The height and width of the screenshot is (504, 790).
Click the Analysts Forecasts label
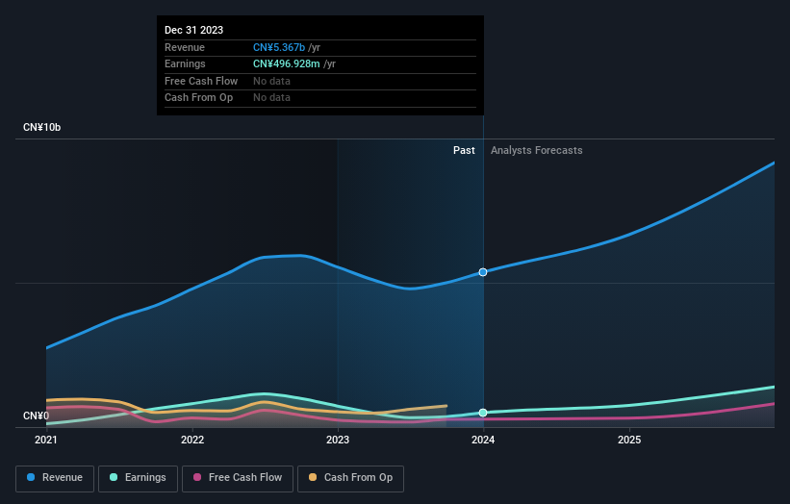pyautogui.click(x=537, y=151)
